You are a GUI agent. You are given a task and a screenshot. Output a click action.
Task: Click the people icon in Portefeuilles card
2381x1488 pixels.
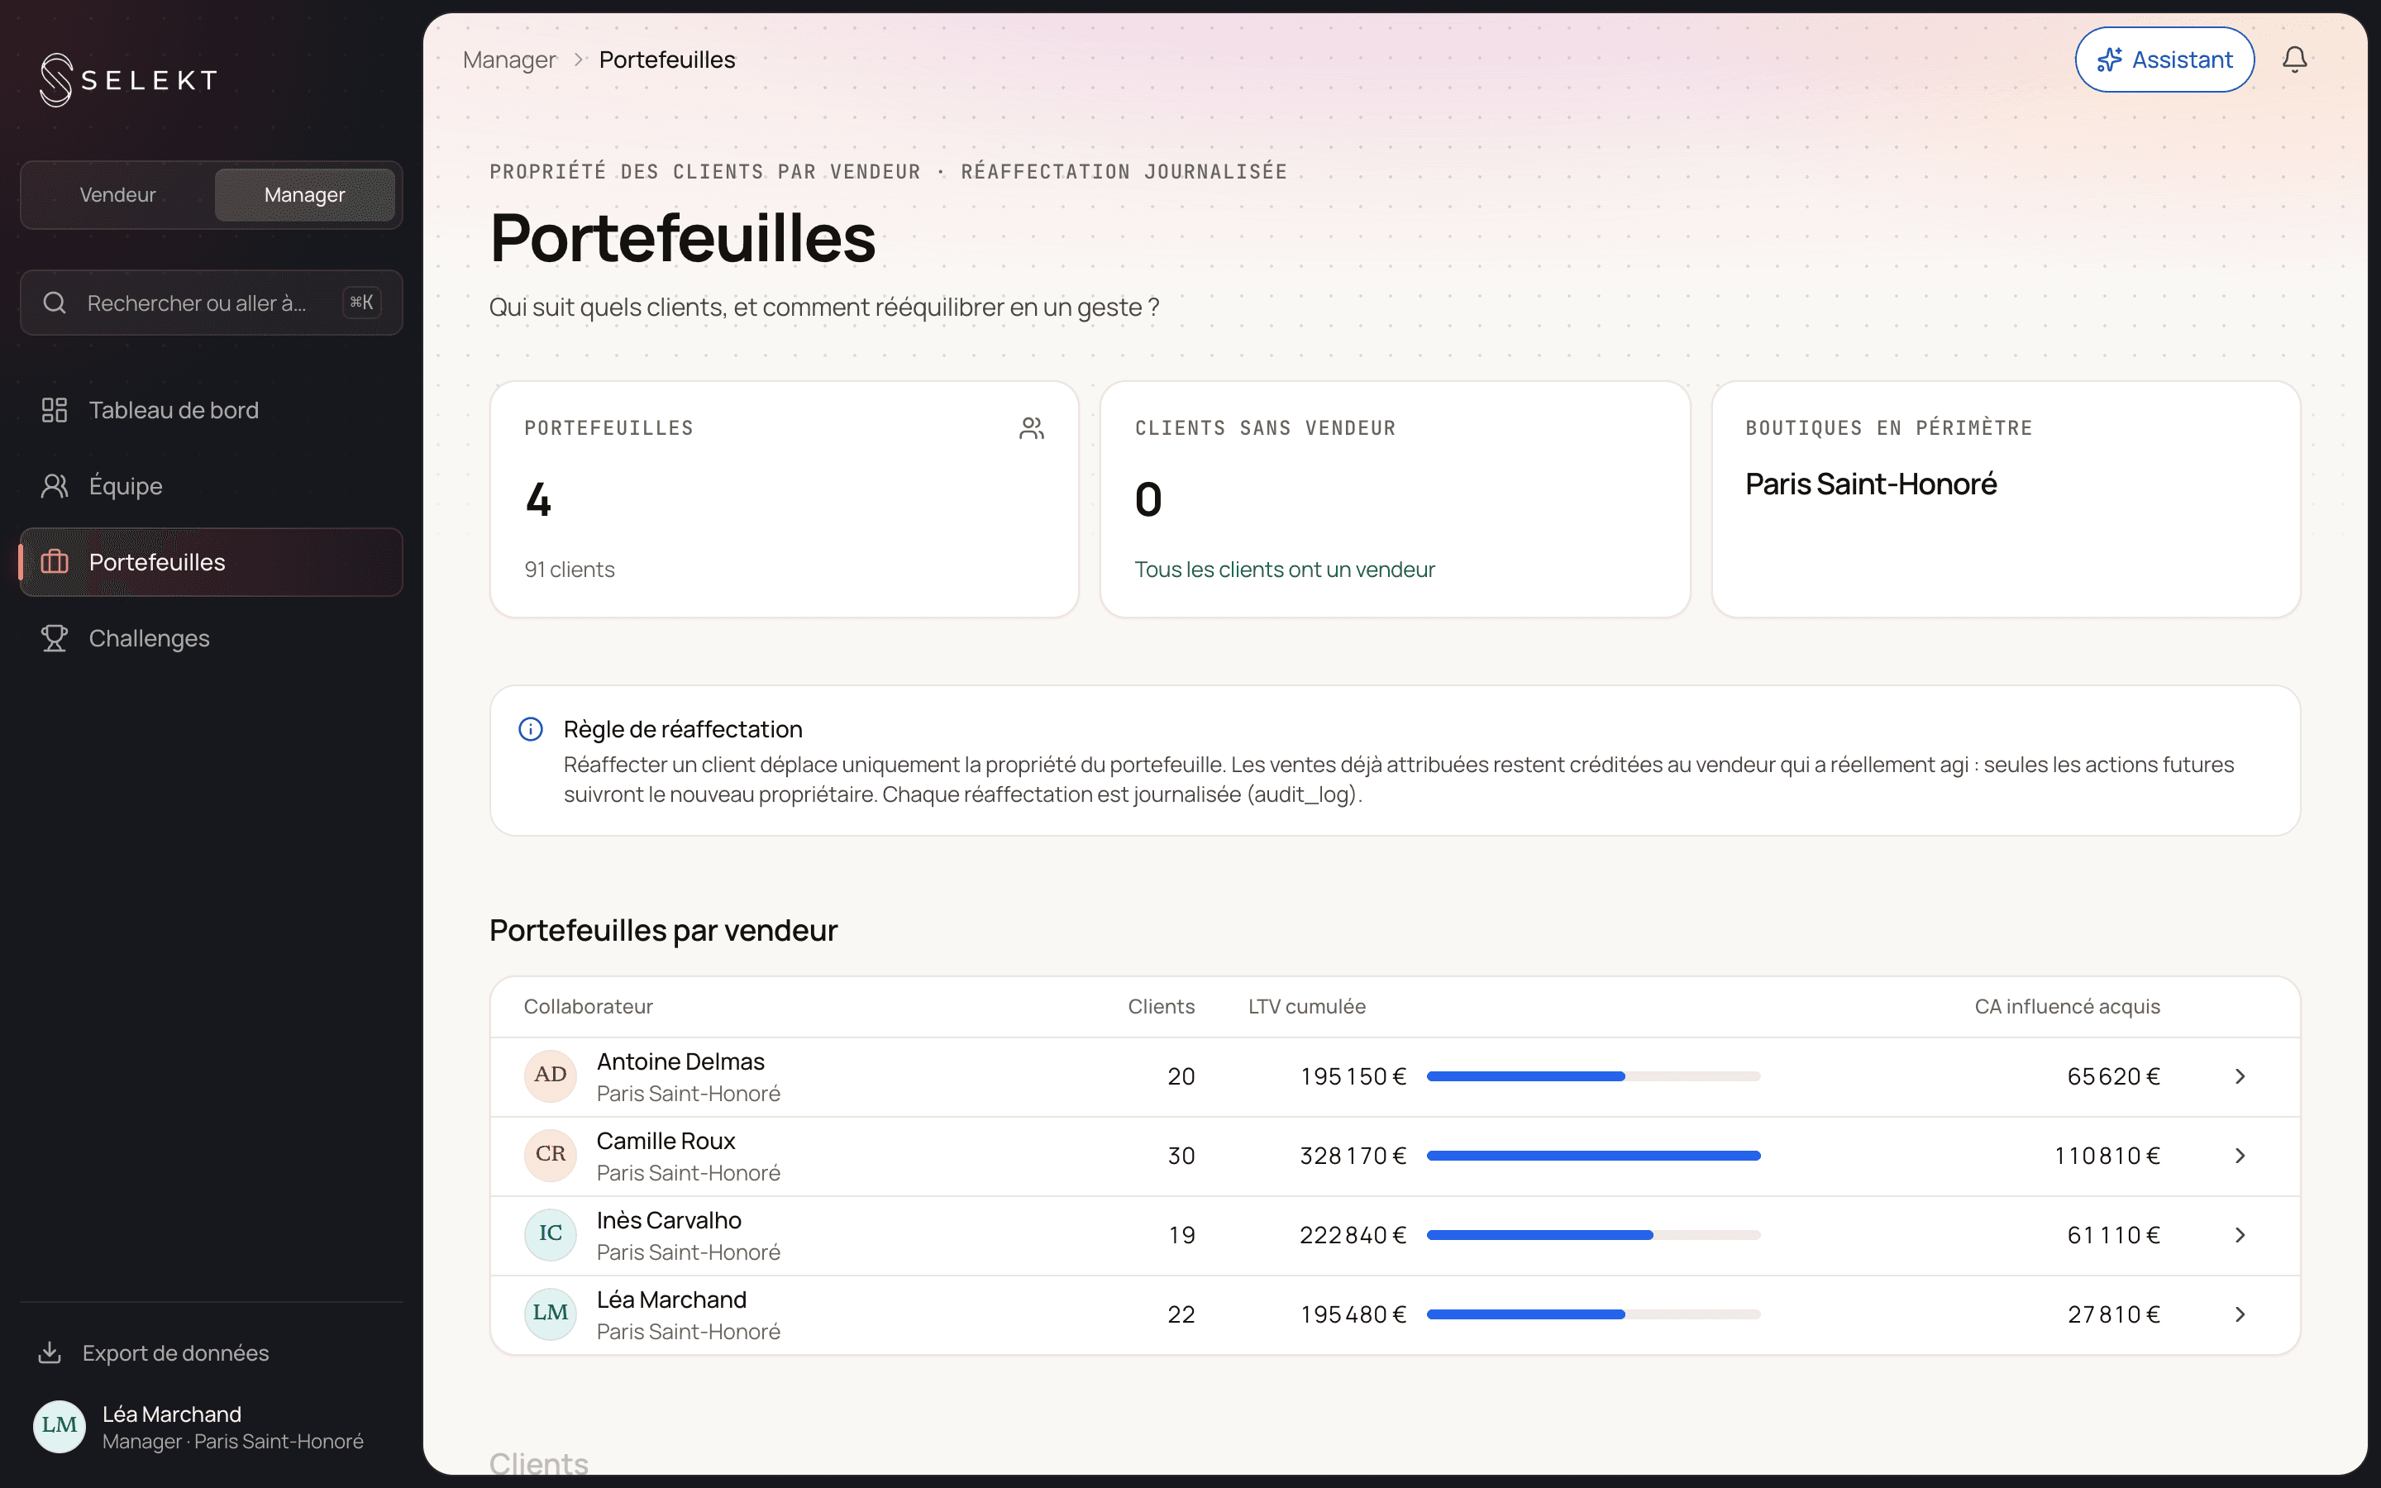tap(1031, 428)
